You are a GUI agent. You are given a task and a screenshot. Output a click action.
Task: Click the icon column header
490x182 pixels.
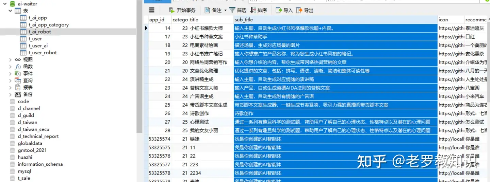(x=451, y=20)
